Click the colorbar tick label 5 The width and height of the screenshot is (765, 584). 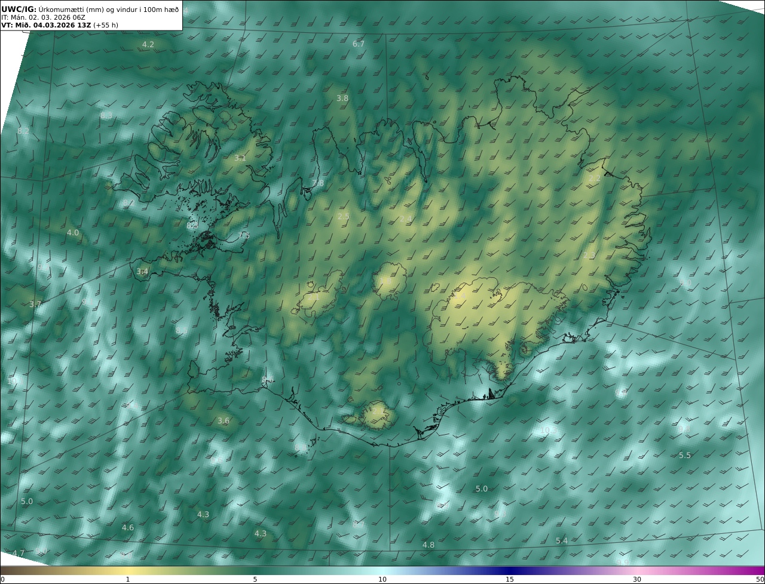(x=255, y=579)
